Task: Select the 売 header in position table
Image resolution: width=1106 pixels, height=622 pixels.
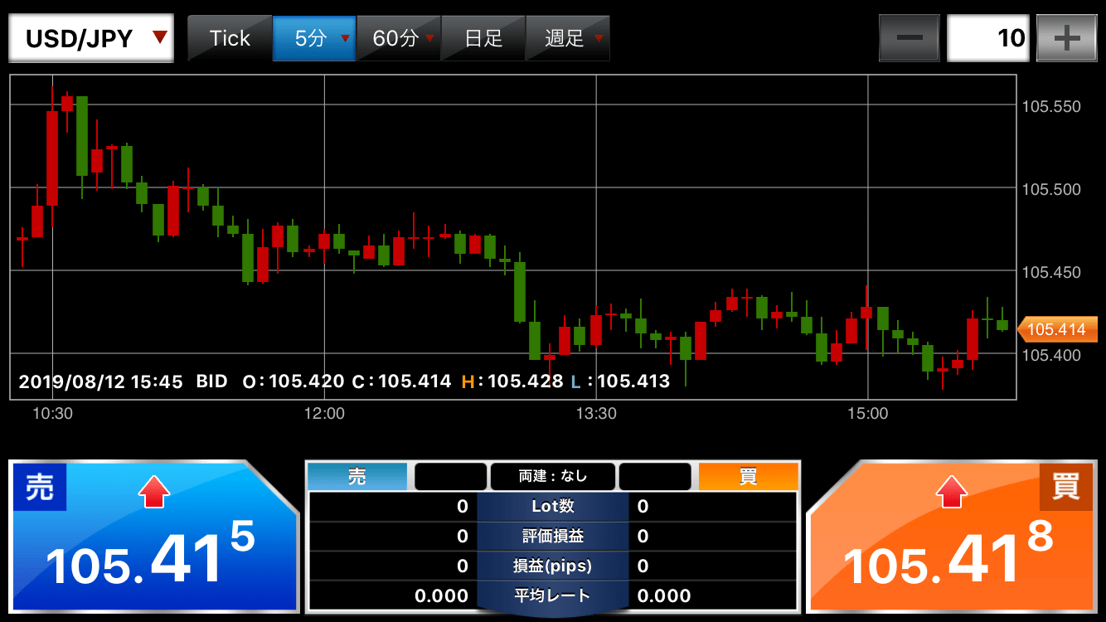Action: [357, 477]
